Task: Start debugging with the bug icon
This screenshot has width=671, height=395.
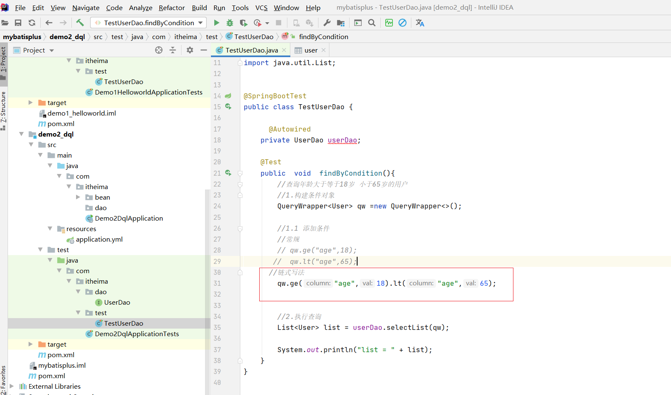Action: pos(230,23)
